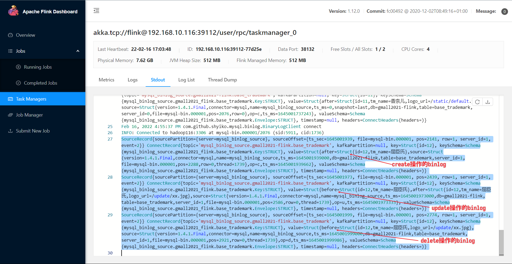
Task: Click 'op=d,ts_ms=1645001999986' in line 29 record
Action: (x=311, y=240)
